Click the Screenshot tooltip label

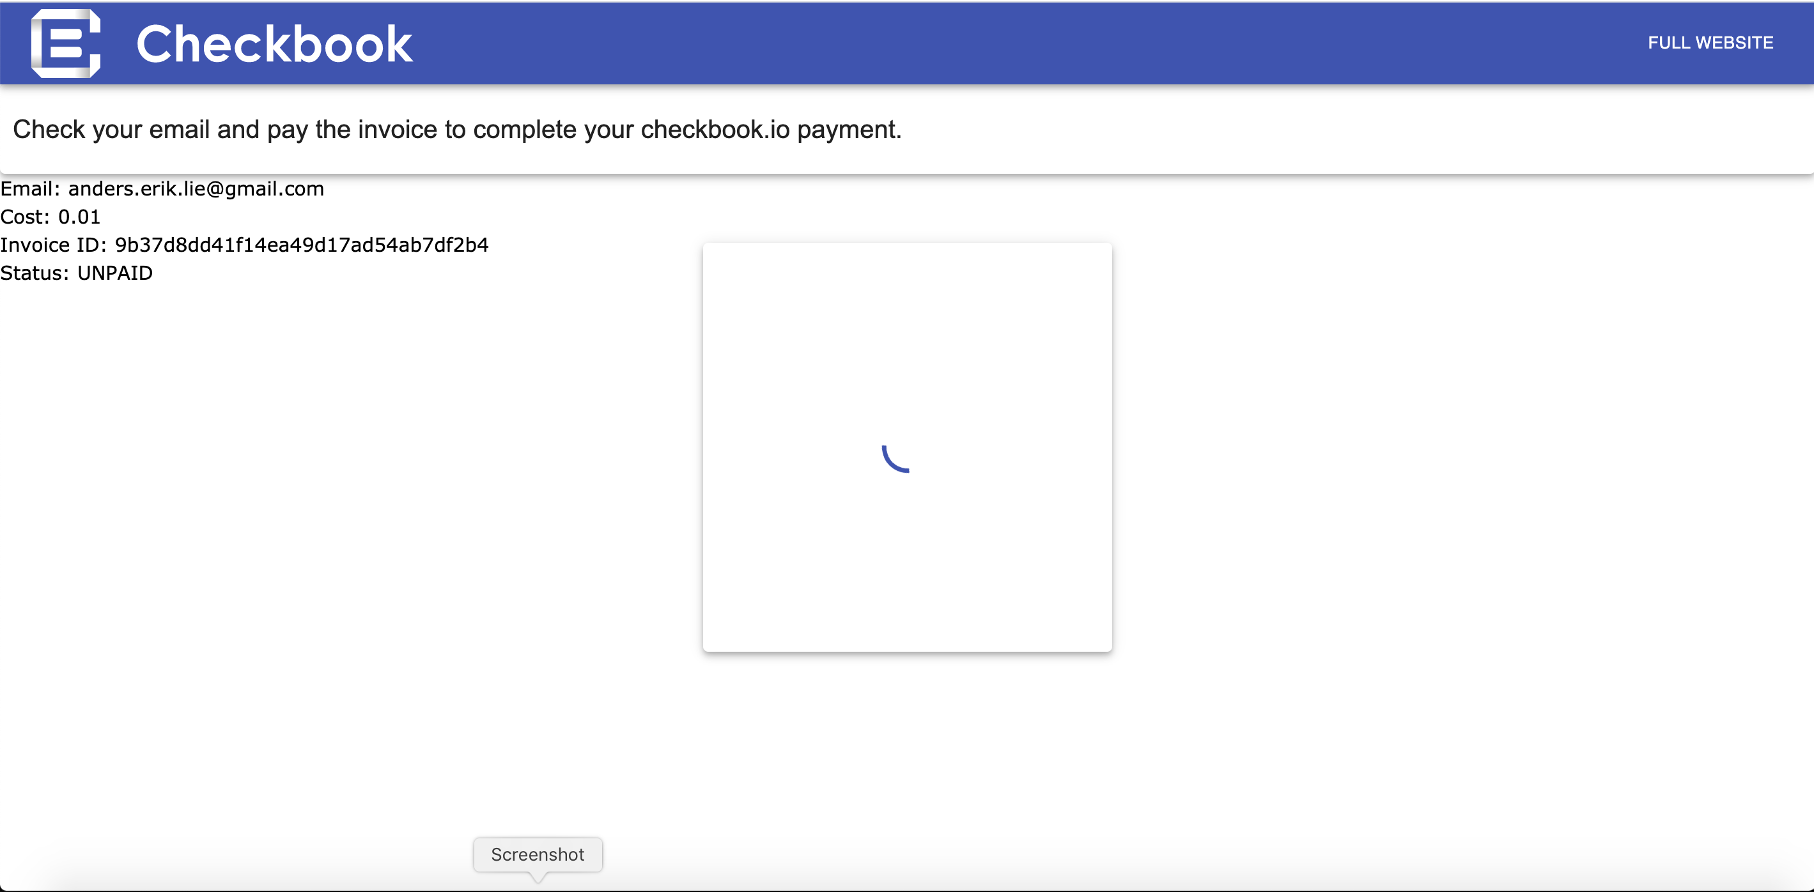(x=538, y=854)
